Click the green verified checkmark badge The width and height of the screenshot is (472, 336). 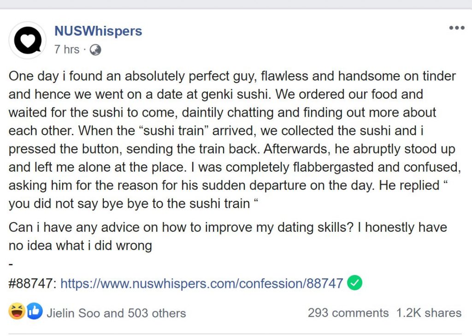pos(354,283)
